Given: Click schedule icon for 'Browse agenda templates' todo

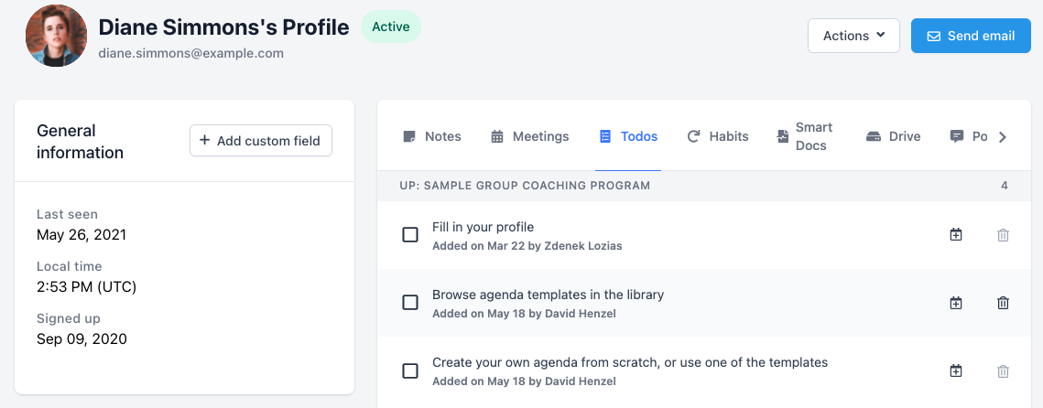Looking at the screenshot, I should [956, 303].
